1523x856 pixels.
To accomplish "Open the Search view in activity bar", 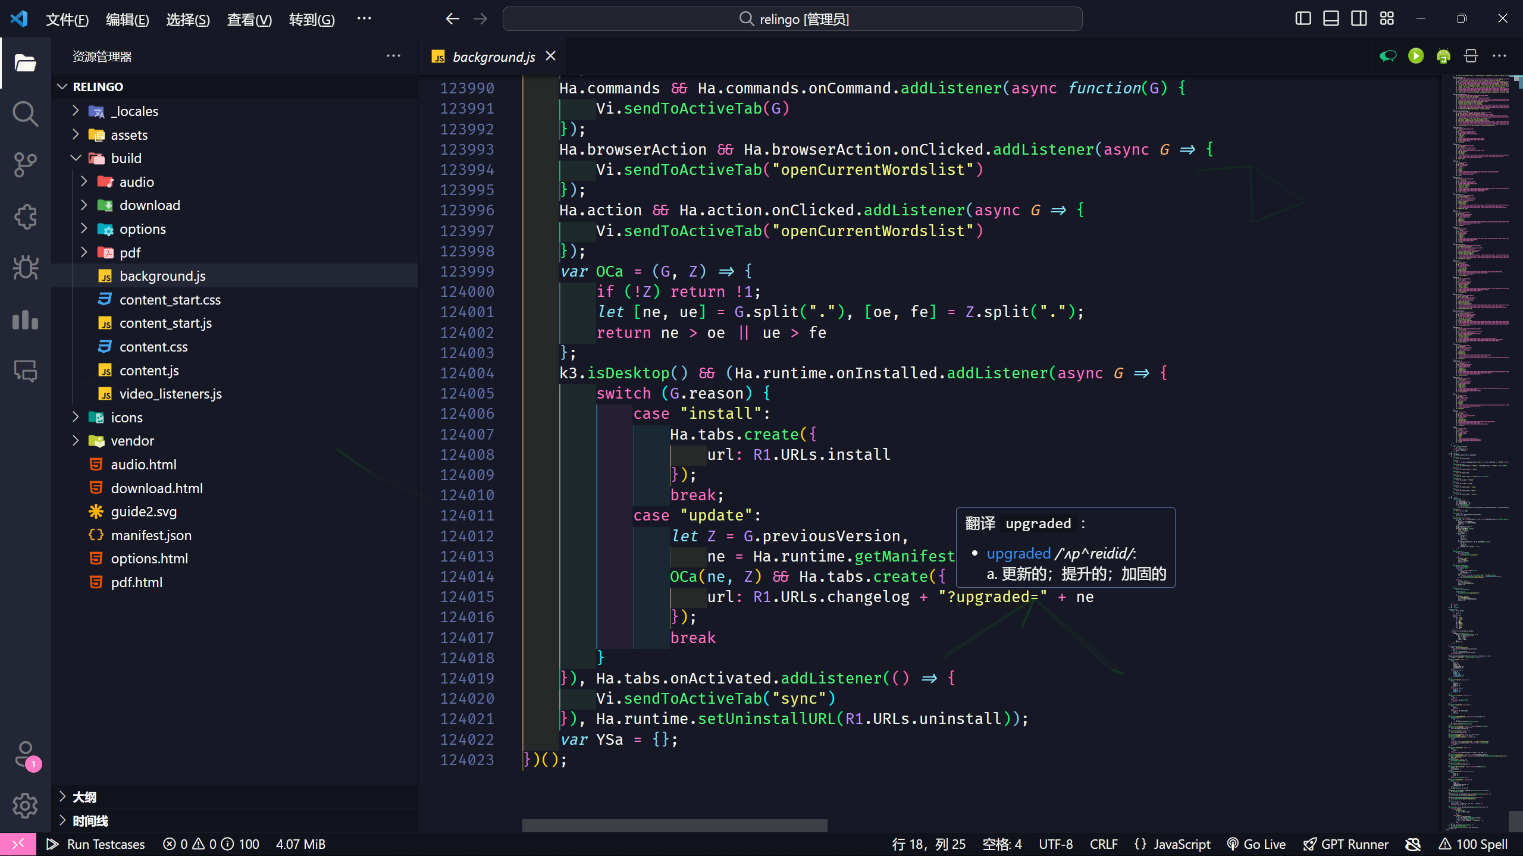I will [25, 114].
